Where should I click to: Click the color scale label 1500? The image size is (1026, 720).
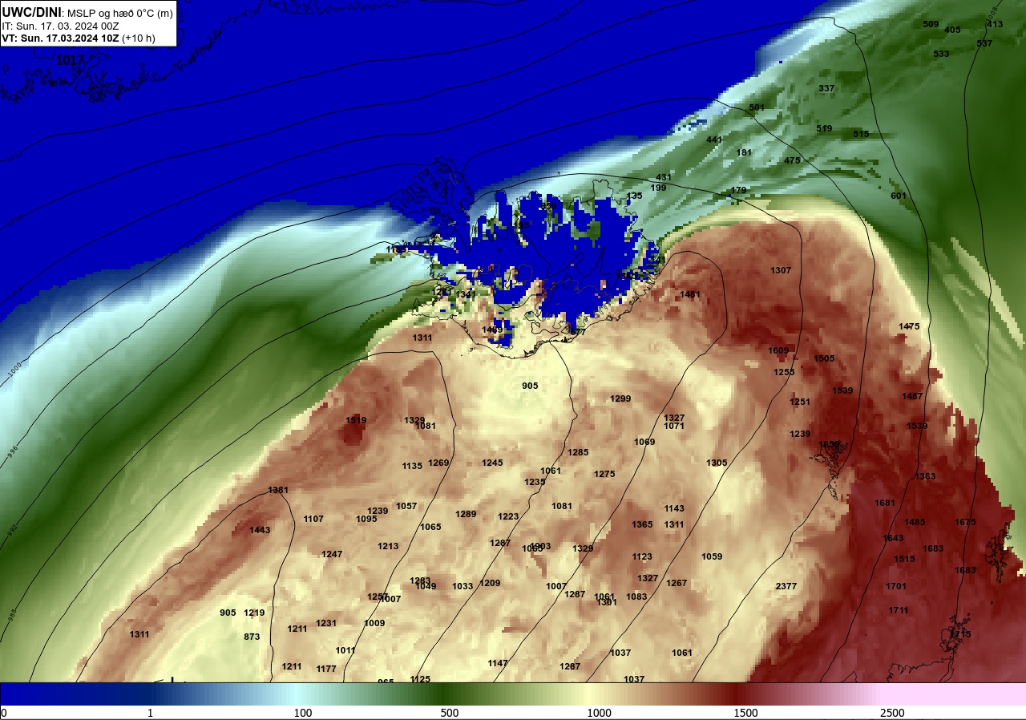coord(745,713)
